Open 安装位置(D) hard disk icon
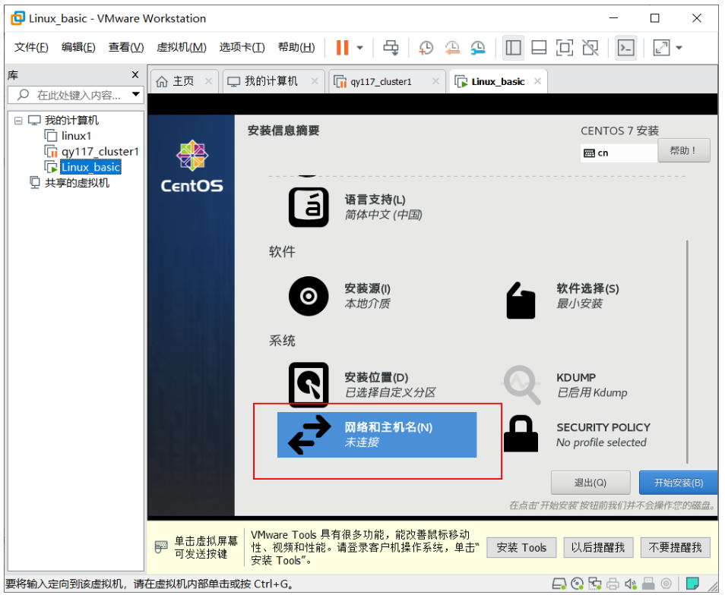This screenshot has height=598, width=725. coord(309,384)
